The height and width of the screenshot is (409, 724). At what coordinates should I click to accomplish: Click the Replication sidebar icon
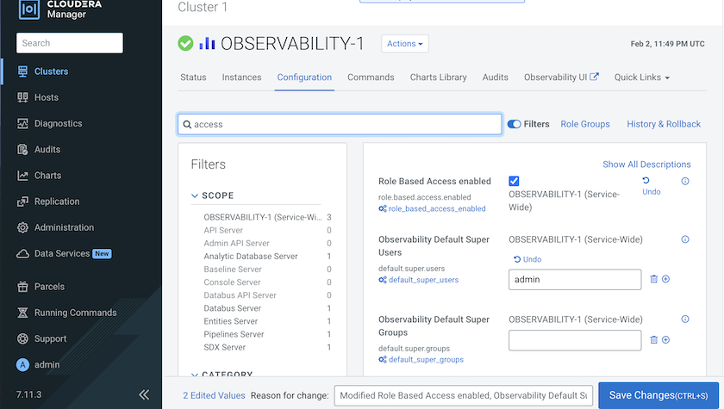click(x=24, y=201)
